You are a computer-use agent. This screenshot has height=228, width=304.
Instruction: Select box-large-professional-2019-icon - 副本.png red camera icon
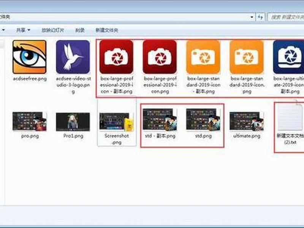click(x=116, y=57)
